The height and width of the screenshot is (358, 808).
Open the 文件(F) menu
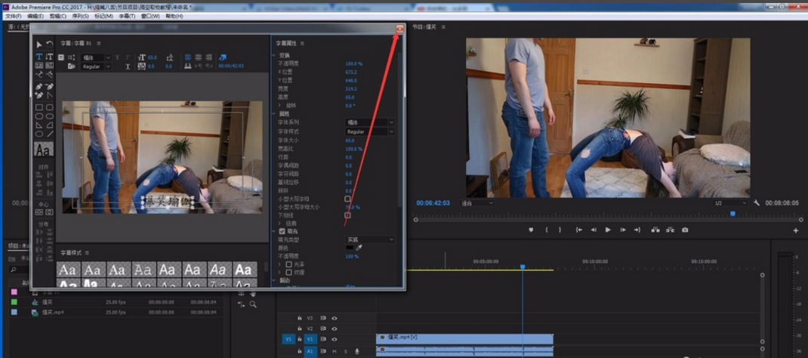[x=13, y=17]
